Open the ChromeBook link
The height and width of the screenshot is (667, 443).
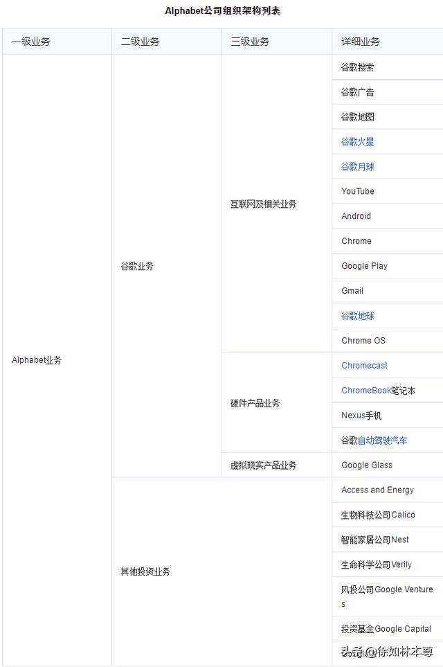(366, 390)
